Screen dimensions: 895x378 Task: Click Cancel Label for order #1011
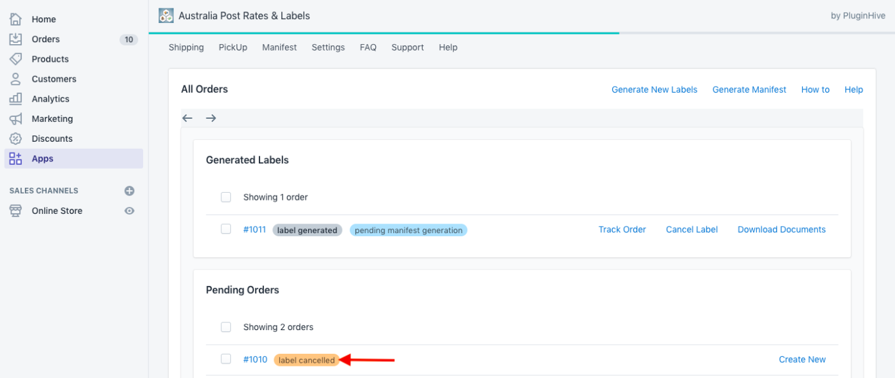[x=692, y=230]
